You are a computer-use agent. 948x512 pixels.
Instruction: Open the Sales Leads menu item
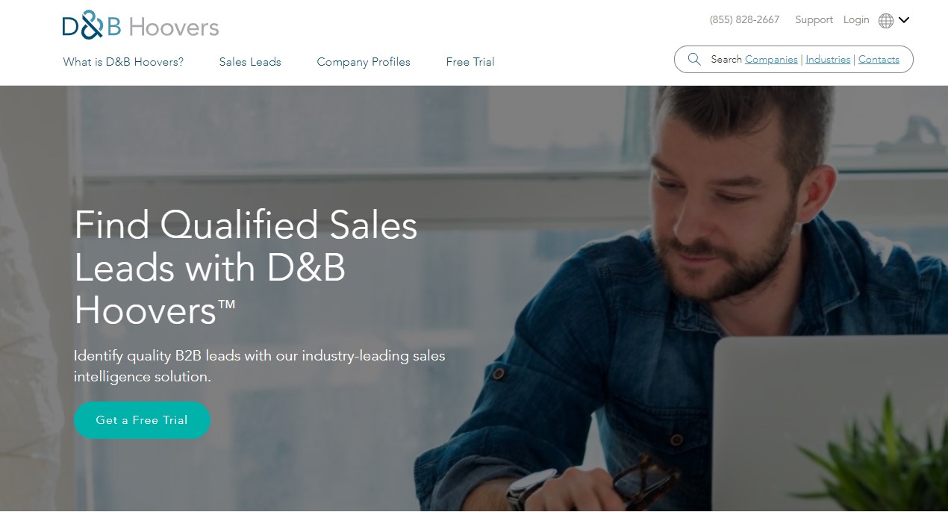coord(250,62)
